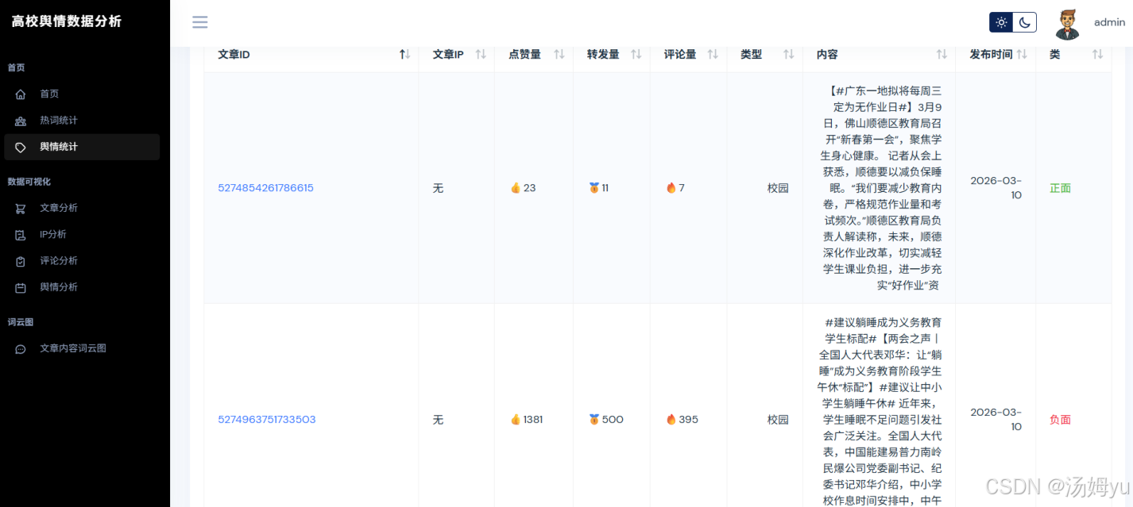Image resolution: width=1133 pixels, height=507 pixels.
Task: Click the admin username label
Action: (1109, 22)
